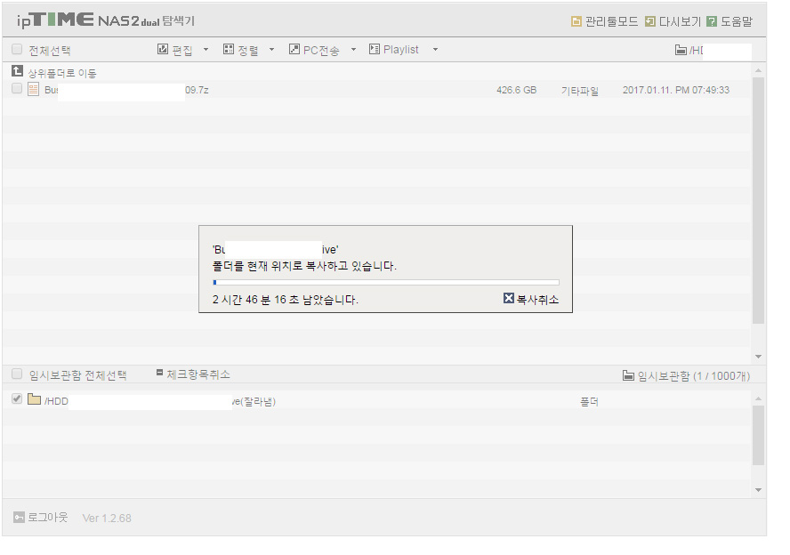Viewport: 790px width, 555px height.
Task: Click the 복사취소 cancel copy button
Action: [x=531, y=299]
